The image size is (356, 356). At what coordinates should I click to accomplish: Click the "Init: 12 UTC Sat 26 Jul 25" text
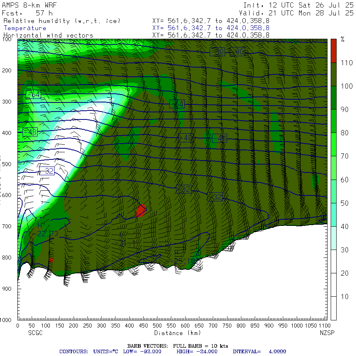click(x=298, y=5)
